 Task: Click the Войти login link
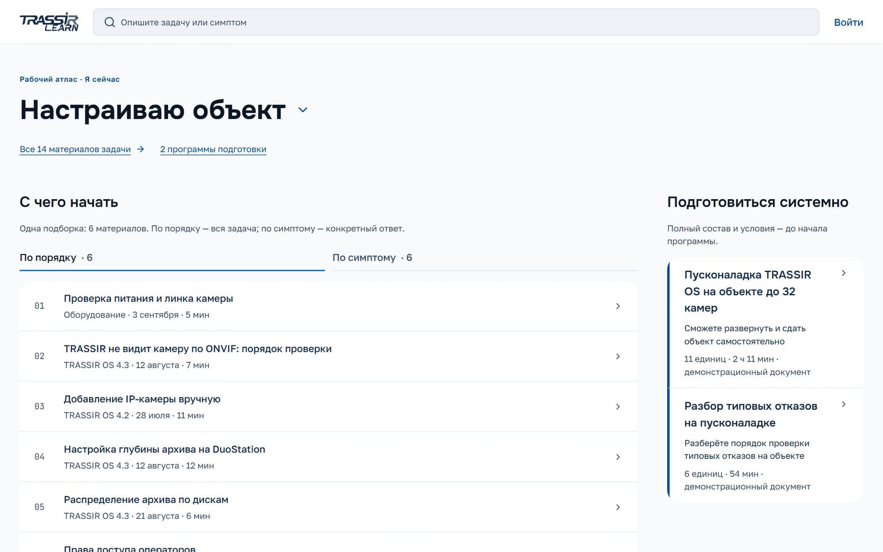coord(849,23)
